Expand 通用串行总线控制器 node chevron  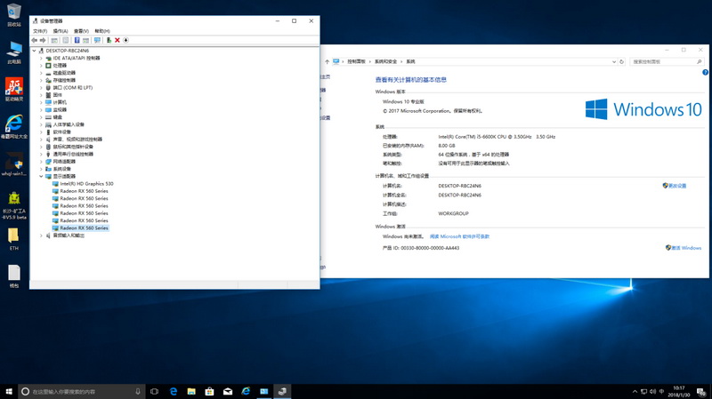(41, 154)
